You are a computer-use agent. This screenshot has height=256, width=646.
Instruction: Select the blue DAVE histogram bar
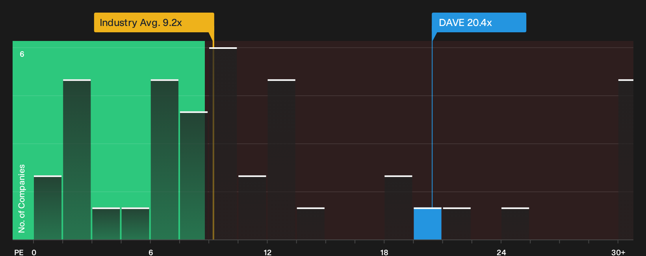point(427,224)
